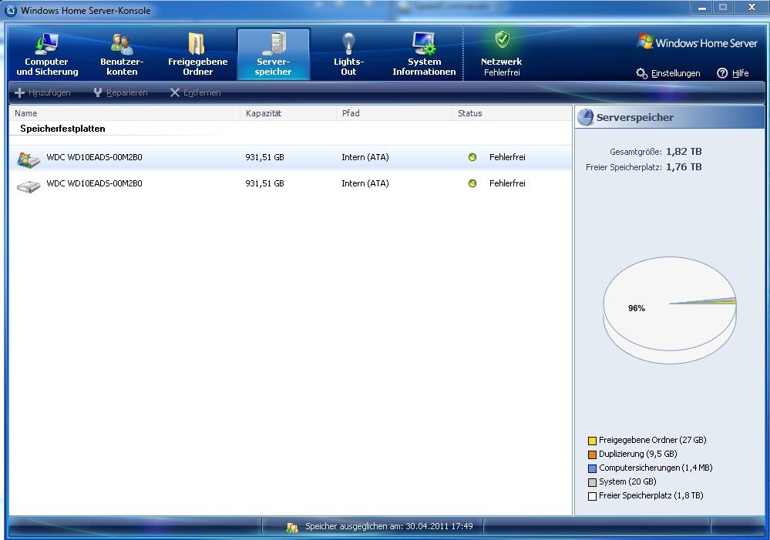Click the Windows Home Server logo
The width and height of the screenshot is (770, 540).
(698, 42)
